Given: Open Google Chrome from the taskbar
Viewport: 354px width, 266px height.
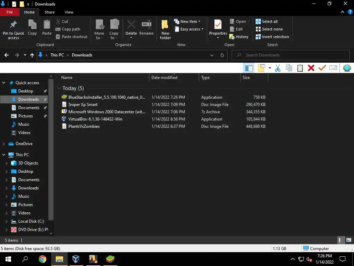Looking at the screenshot, I should 43,259.
